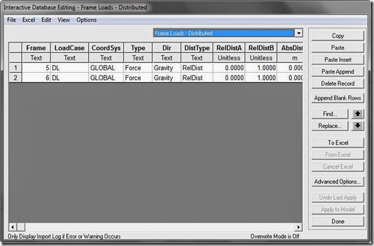Select Force cell in row 2
This screenshot has width=374, height=246.
coord(138,77)
